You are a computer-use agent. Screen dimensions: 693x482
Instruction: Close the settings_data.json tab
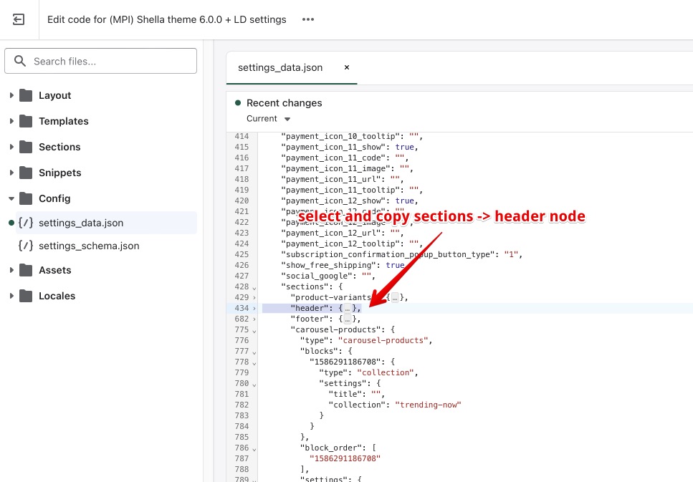tap(347, 67)
